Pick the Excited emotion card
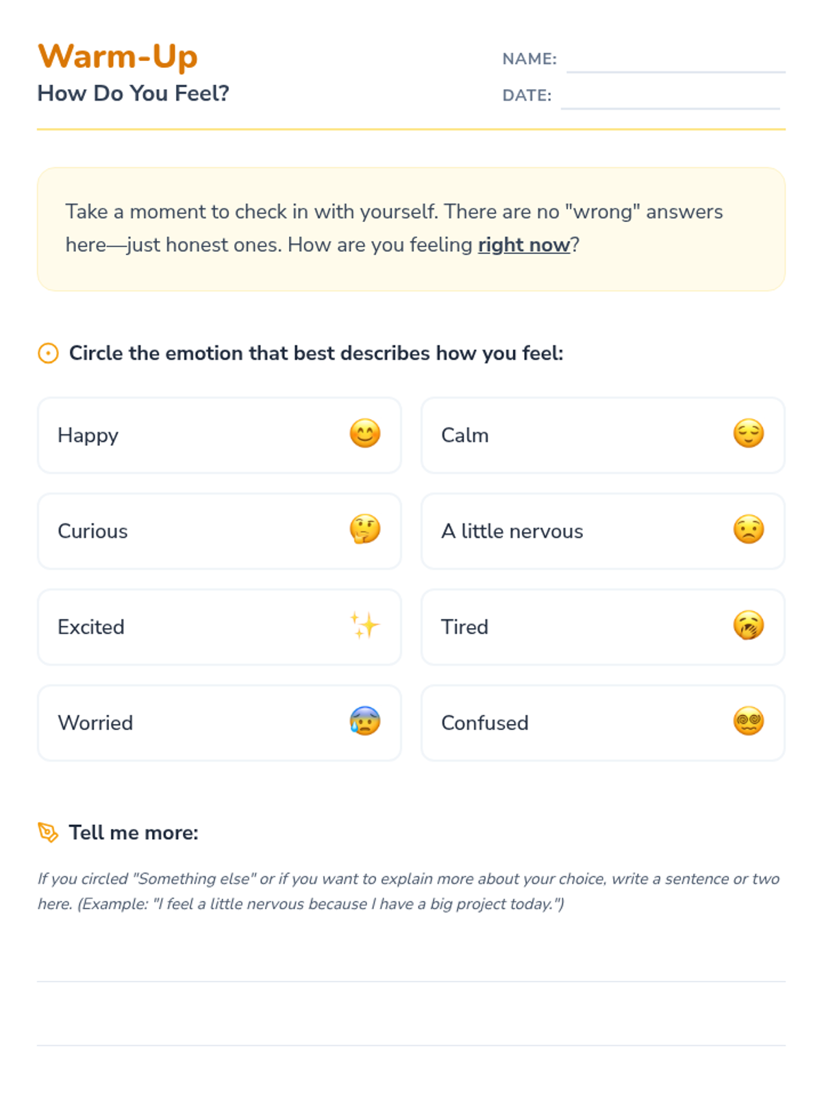822x1096 pixels. point(219,627)
